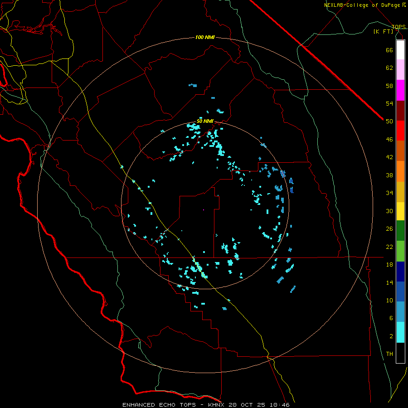Click the 62 value on the legend

click(x=389, y=68)
